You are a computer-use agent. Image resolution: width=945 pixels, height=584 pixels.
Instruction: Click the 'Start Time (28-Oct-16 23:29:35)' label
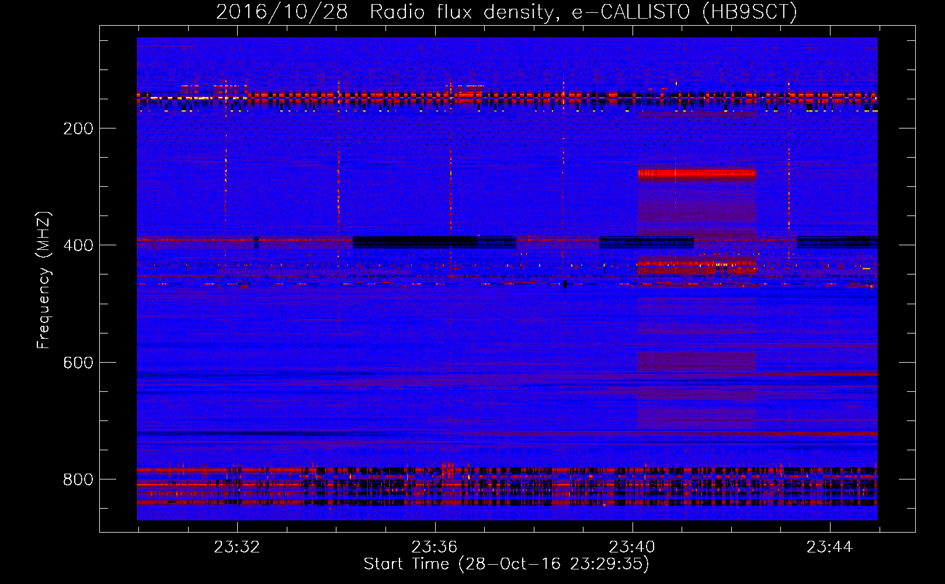click(506, 564)
